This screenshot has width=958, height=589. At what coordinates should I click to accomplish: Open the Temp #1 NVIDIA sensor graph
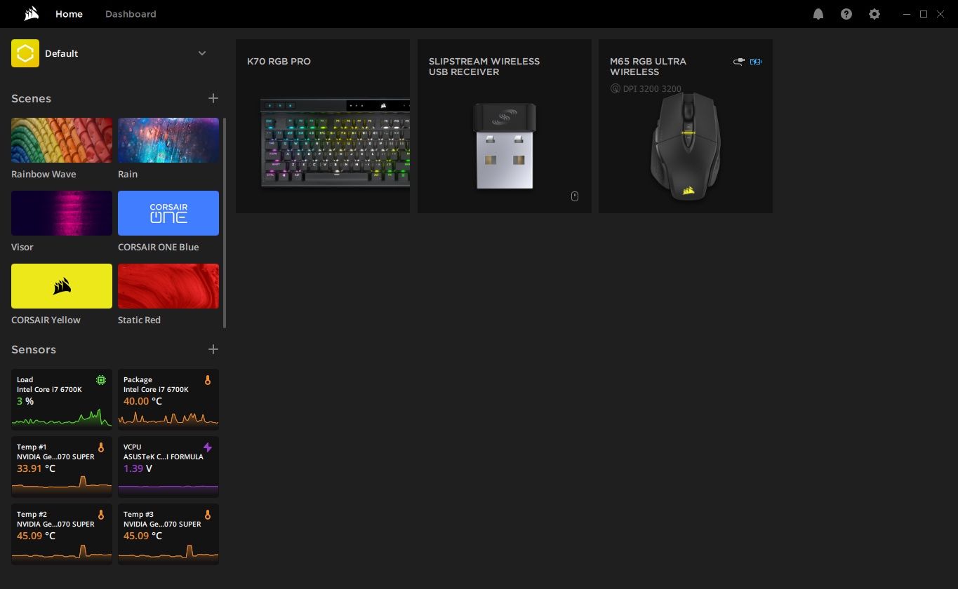pos(62,466)
